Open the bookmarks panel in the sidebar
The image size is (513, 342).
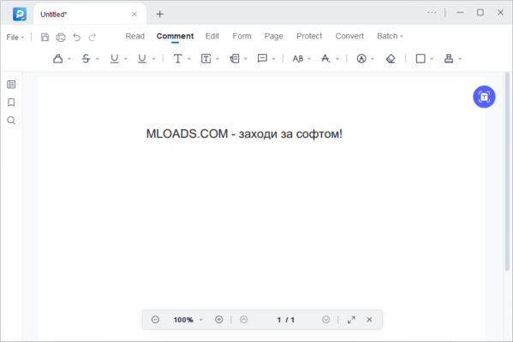click(11, 103)
